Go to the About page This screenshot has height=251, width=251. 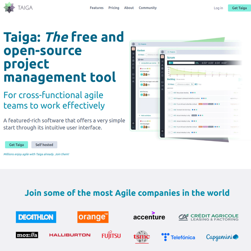tap(129, 8)
